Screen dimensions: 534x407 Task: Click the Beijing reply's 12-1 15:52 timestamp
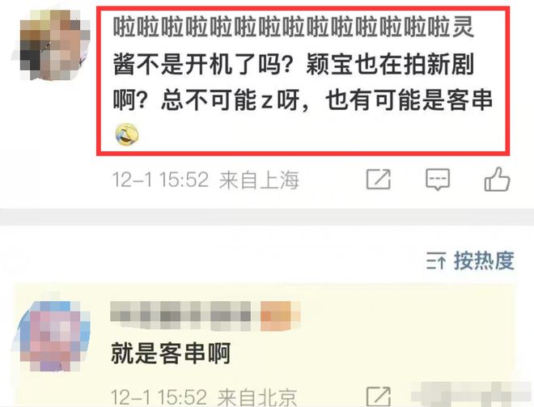click(159, 397)
